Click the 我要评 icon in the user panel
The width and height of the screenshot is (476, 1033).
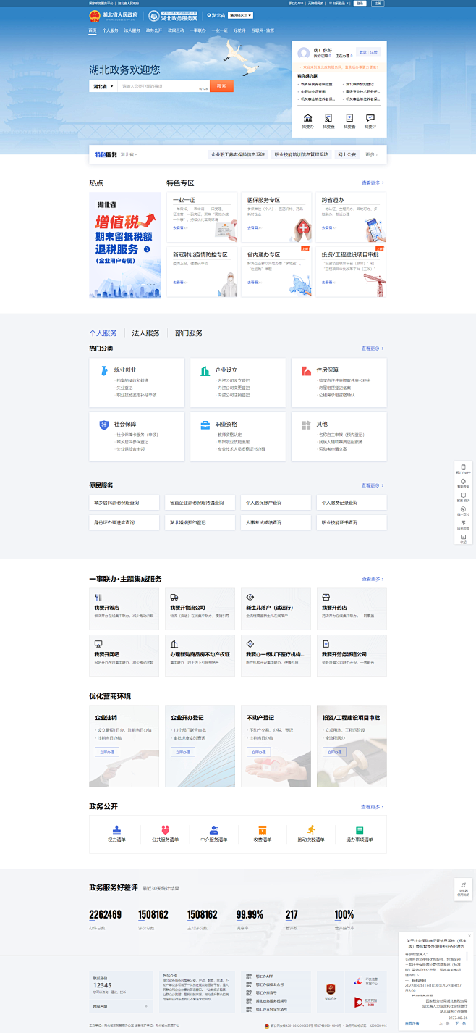370,118
